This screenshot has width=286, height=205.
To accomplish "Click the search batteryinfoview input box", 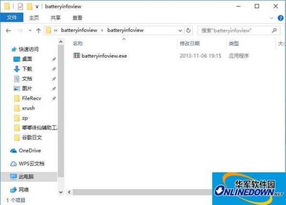I will pyautogui.click(x=234, y=30).
